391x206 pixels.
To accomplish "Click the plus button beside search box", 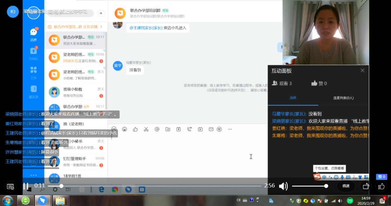I will pyautogui.click(x=101, y=13).
